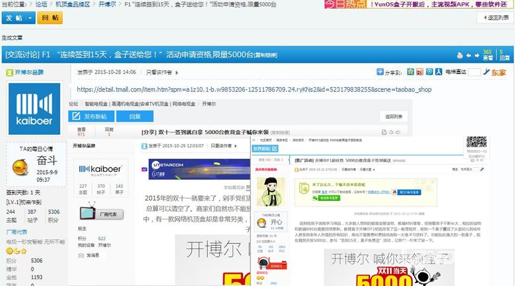This screenshot has width=515, height=286.
Task: Open the tmall.com item URL link
Action: (254, 89)
